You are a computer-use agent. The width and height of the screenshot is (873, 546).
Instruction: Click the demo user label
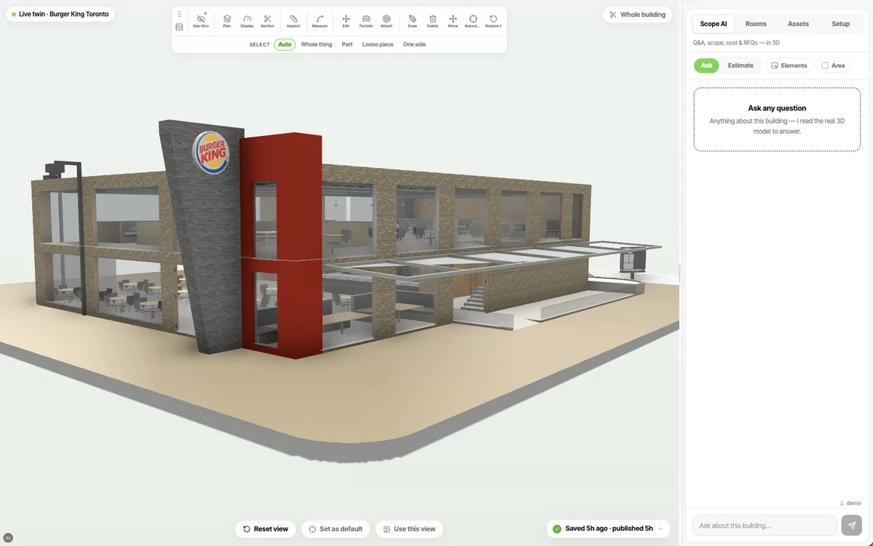coord(850,503)
